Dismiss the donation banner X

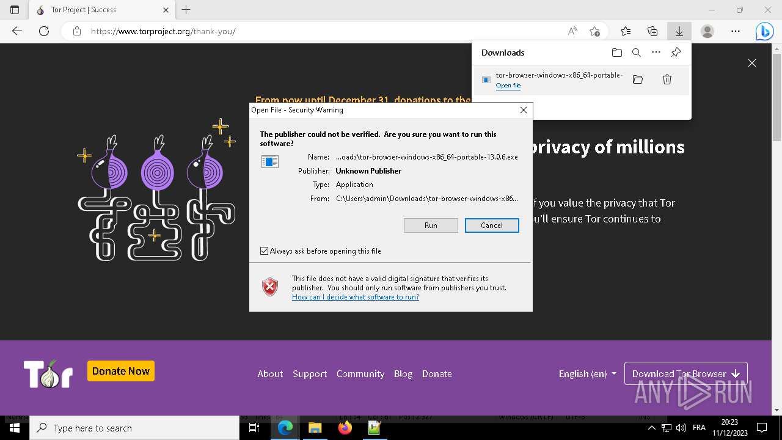(752, 63)
